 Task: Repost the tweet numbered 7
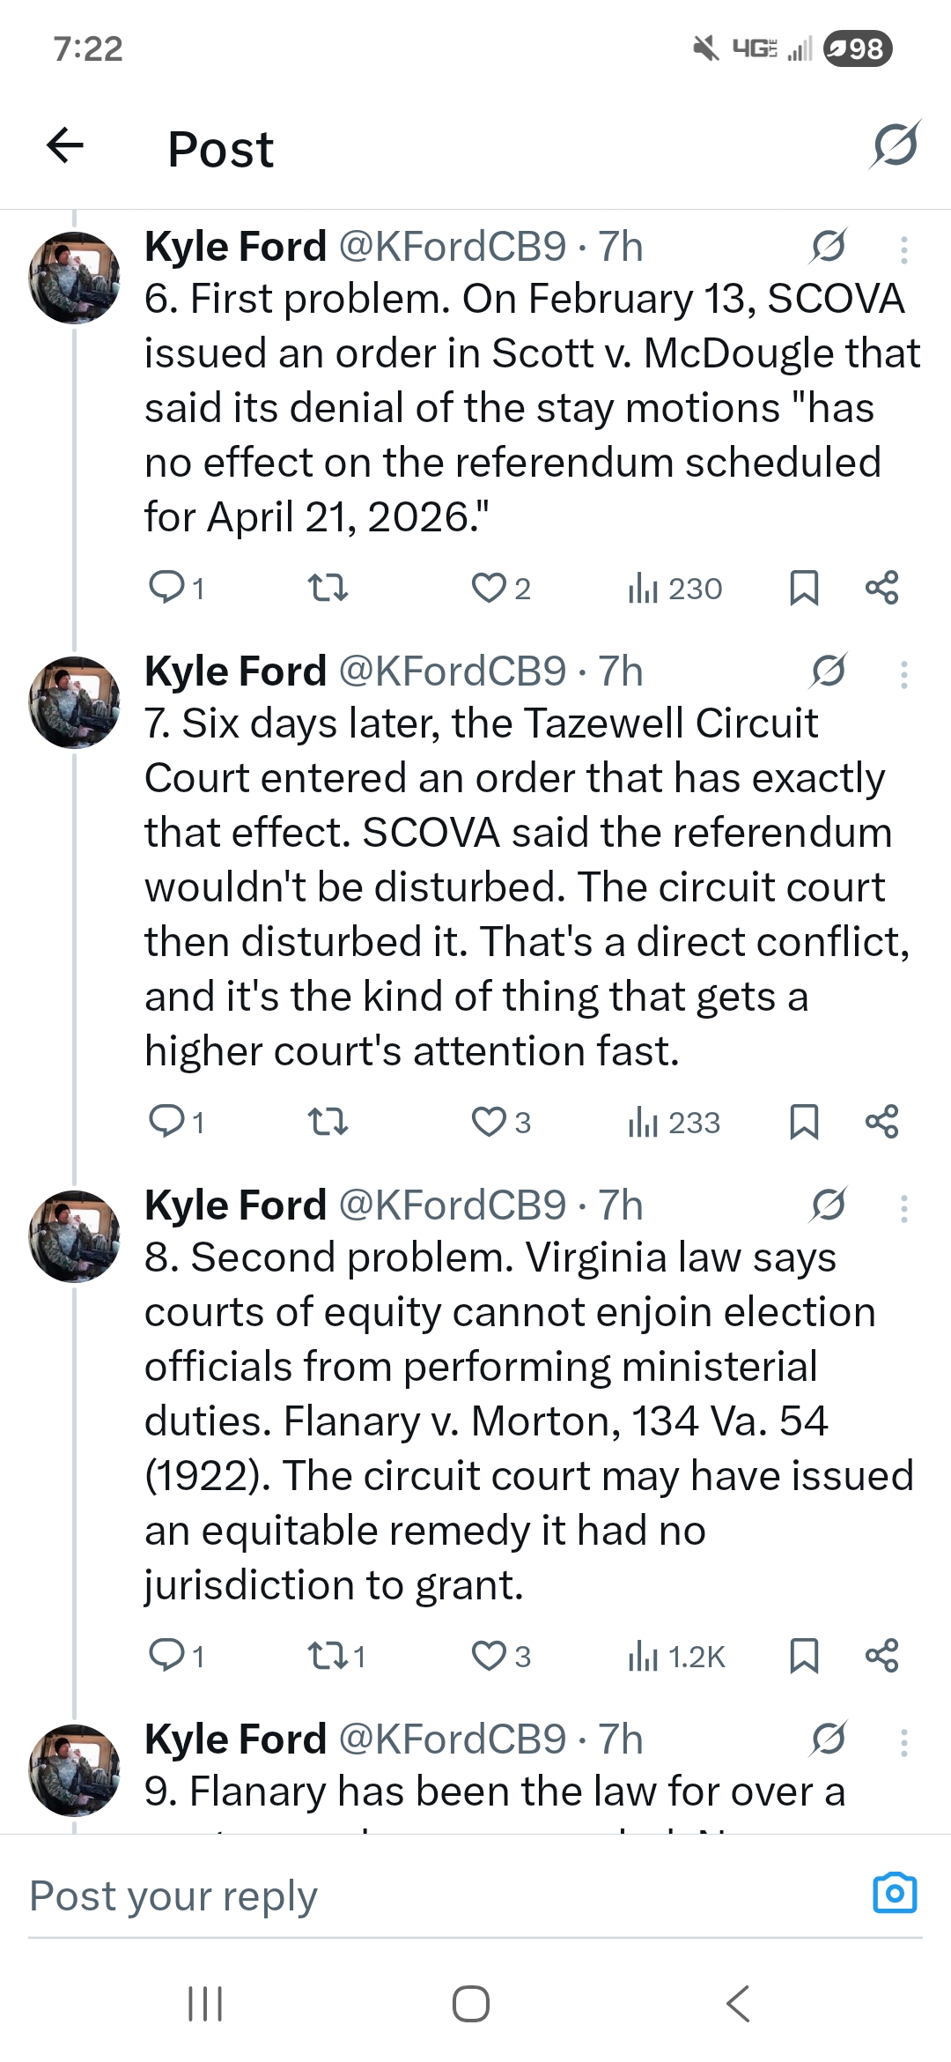328,1122
